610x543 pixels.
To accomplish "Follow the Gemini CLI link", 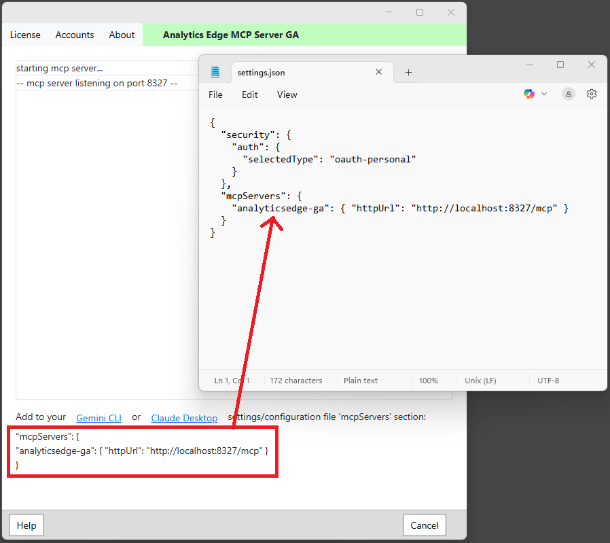I will click(x=98, y=418).
